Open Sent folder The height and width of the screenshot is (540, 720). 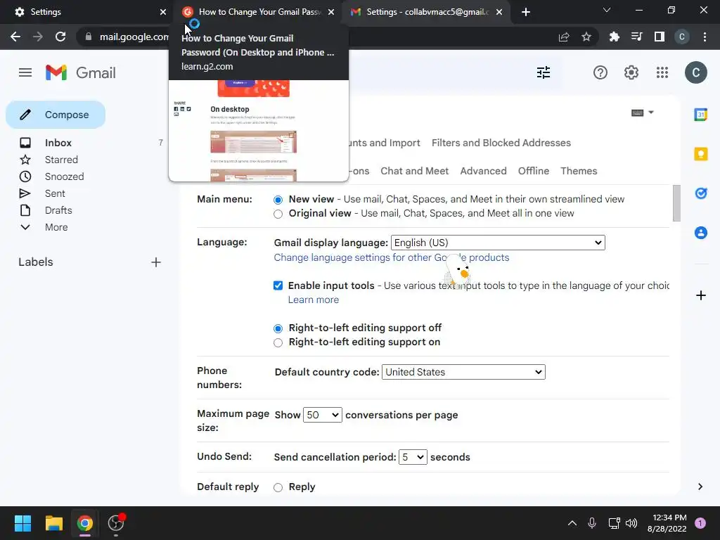pyautogui.click(x=55, y=194)
